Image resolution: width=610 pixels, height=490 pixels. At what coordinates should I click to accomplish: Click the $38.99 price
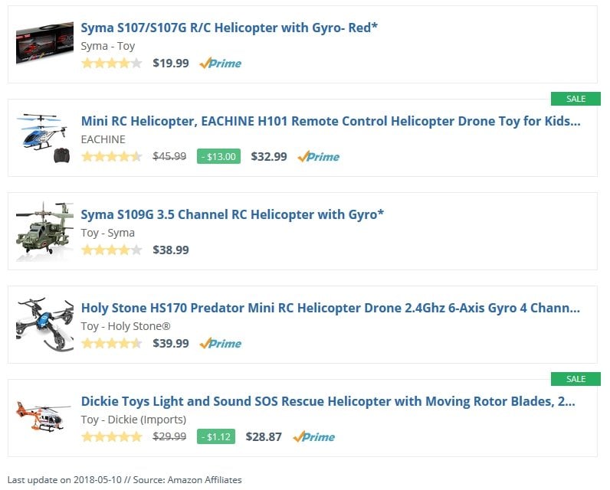point(171,250)
